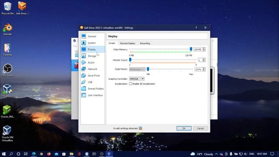Click the Video Memory slider handle

click(x=191, y=49)
